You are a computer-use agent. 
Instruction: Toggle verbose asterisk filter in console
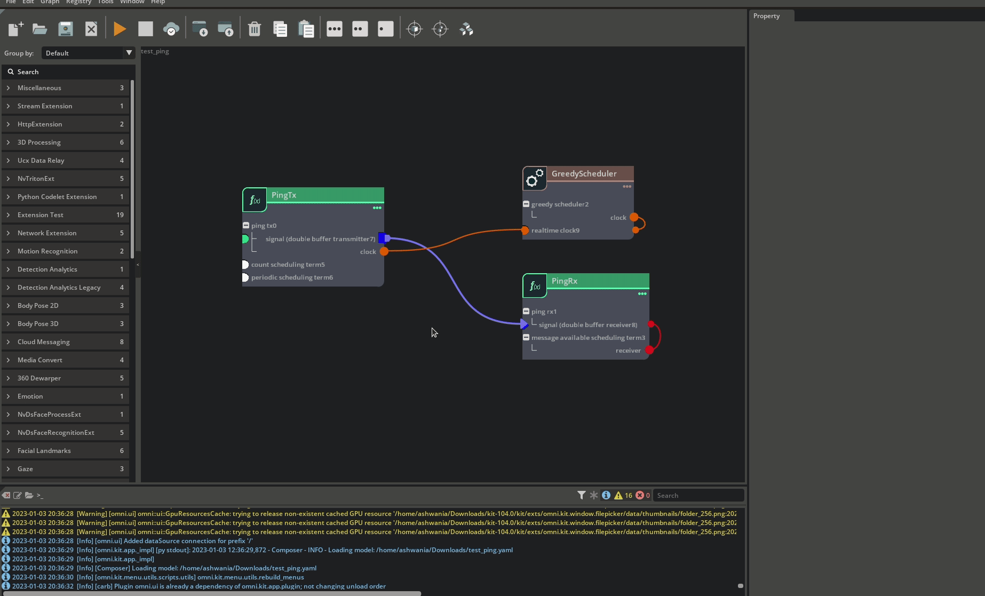point(594,495)
